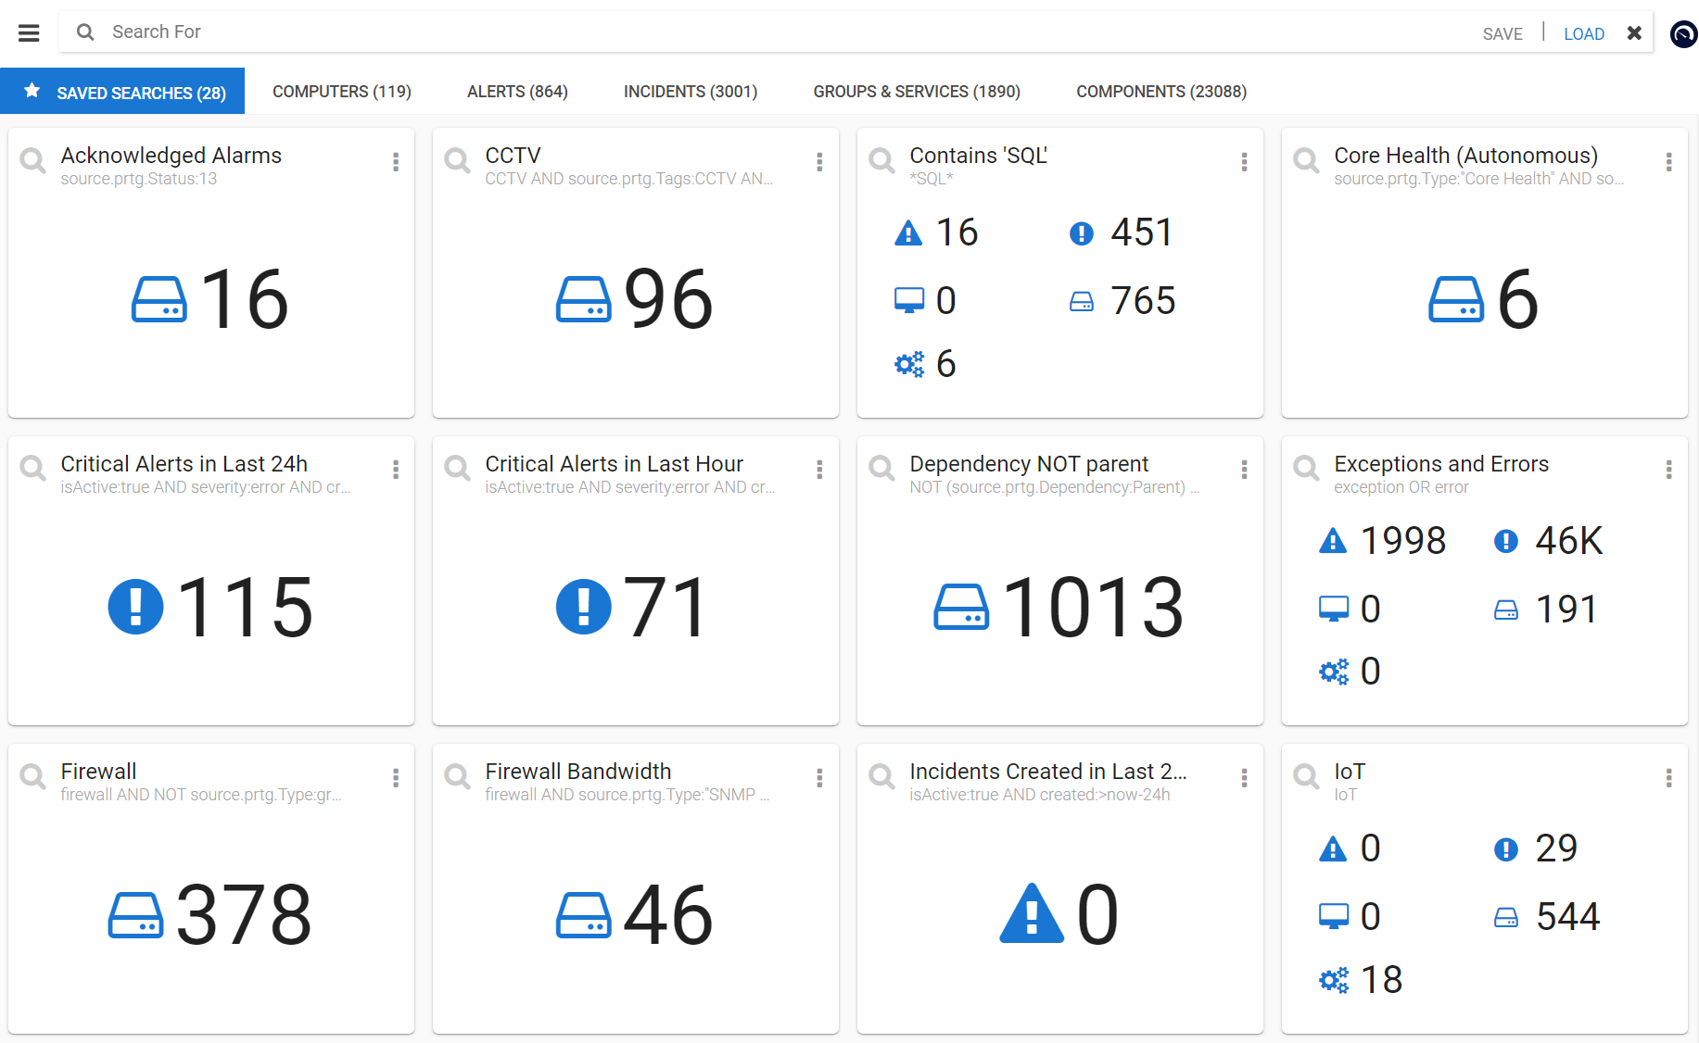The width and height of the screenshot is (1699, 1043).
Task: Switch to the Computers (119) tab
Action: (x=341, y=92)
